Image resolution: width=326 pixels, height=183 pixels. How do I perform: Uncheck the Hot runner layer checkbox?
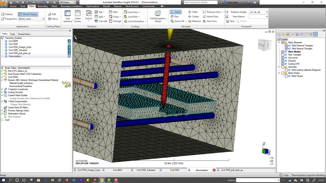(283, 58)
